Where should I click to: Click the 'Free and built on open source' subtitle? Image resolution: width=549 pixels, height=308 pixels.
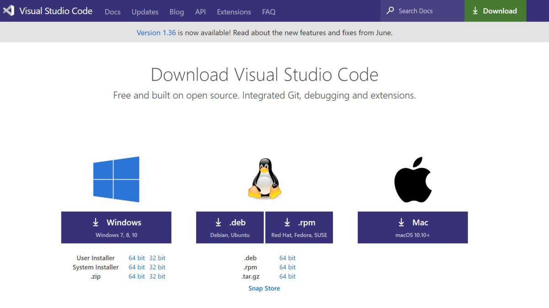[264, 96]
